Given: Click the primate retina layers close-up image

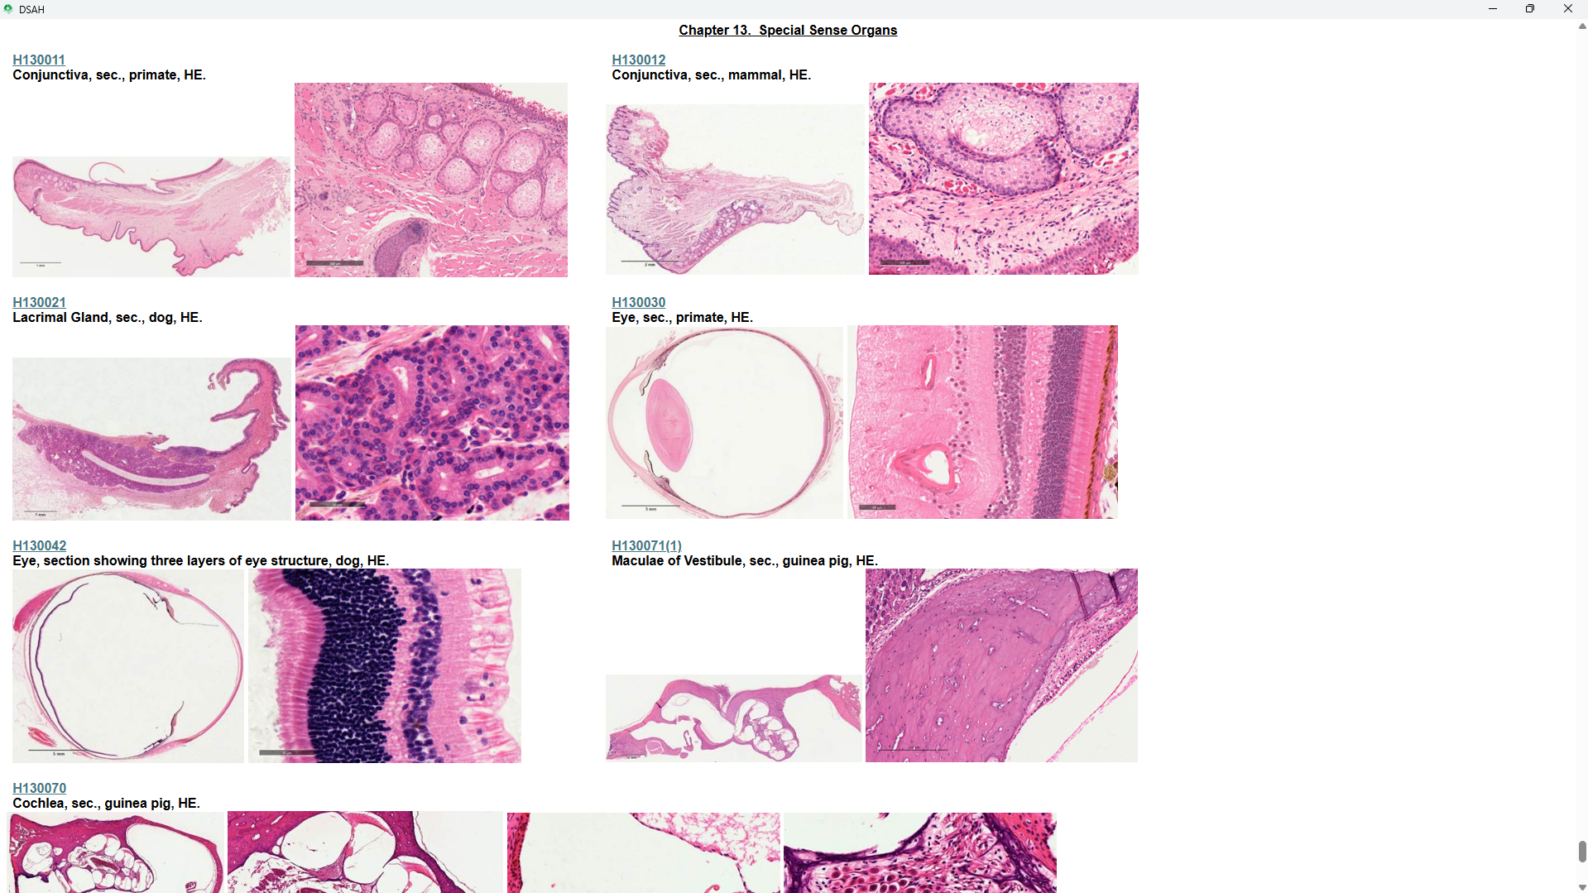Looking at the screenshot, I should (x=983, y=422).
